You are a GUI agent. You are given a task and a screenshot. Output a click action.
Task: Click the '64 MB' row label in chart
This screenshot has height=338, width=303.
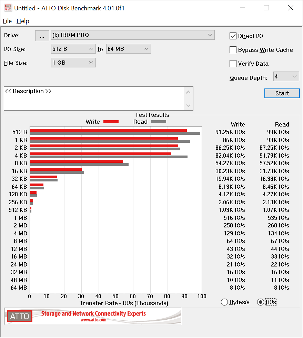19,288
